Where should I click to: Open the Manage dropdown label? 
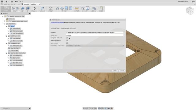click(85, 11)
